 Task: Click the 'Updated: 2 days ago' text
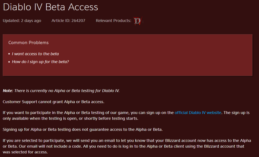tap(22, 21)
